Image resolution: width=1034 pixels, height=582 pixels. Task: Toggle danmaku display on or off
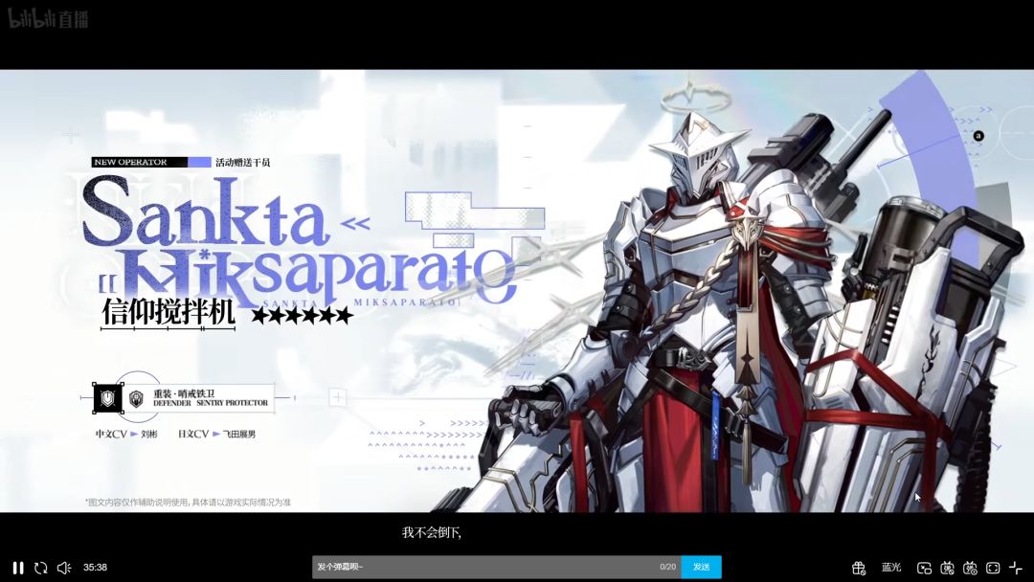point(947,568)
